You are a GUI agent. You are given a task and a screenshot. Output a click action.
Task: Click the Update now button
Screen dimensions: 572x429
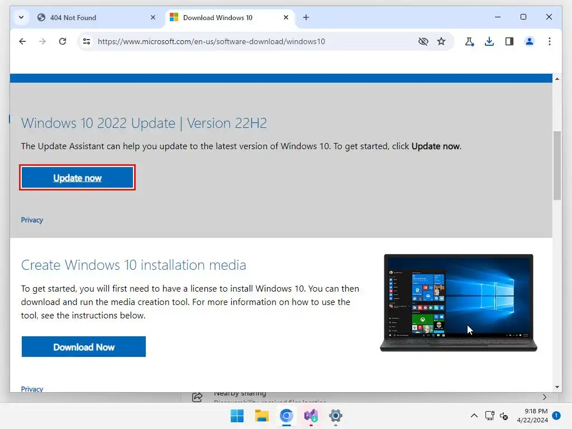77,178
